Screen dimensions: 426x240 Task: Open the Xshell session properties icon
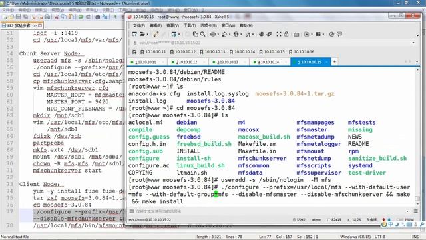174,34
